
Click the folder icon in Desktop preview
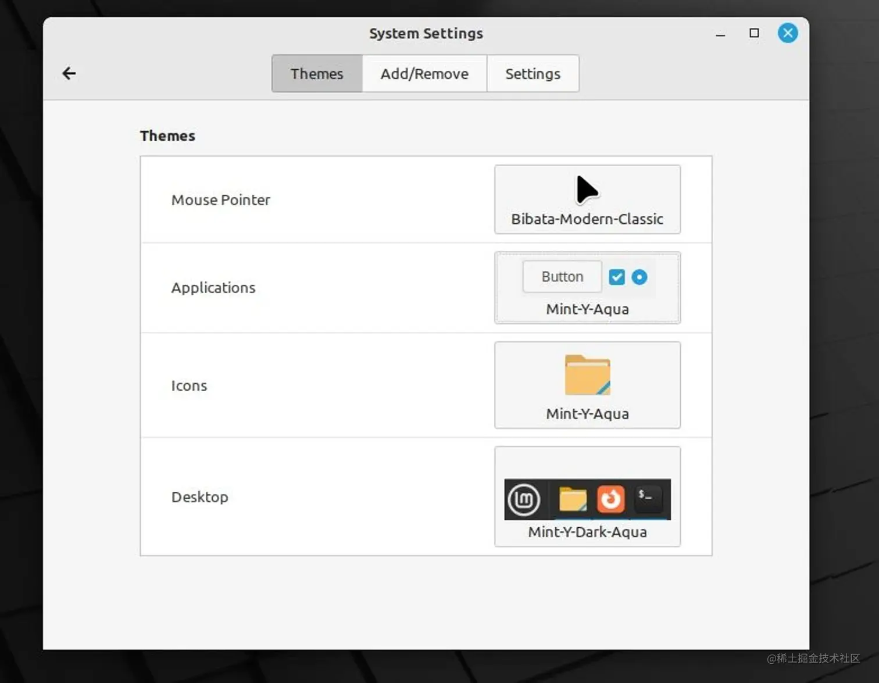(573, 499)
